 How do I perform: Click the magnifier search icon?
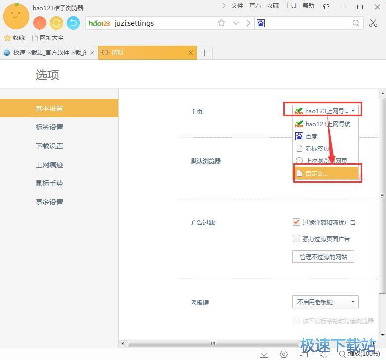point(356,23)
